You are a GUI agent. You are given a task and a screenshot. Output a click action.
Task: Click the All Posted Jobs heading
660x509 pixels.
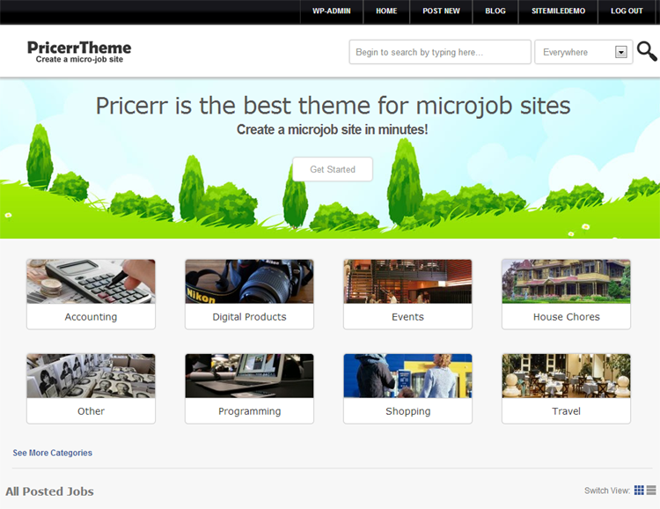pos(49,491)
